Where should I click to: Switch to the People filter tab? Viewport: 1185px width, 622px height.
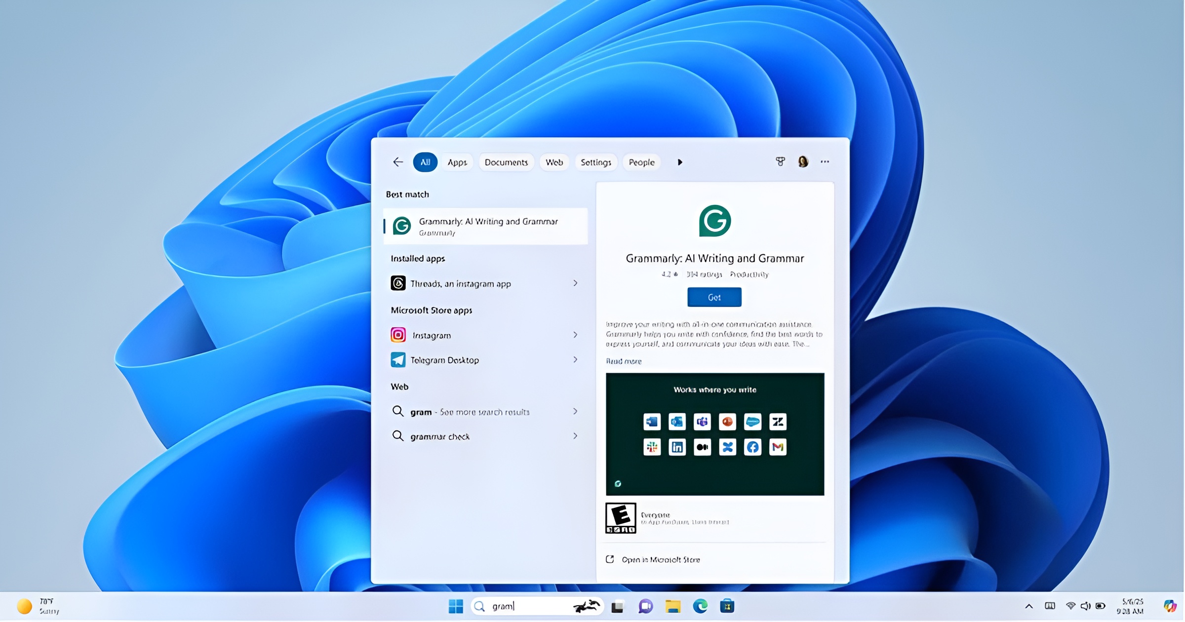[x=641, y=162]
